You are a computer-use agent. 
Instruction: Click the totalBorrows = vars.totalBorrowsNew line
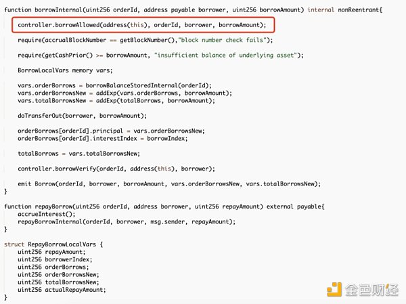pos(83,154)
